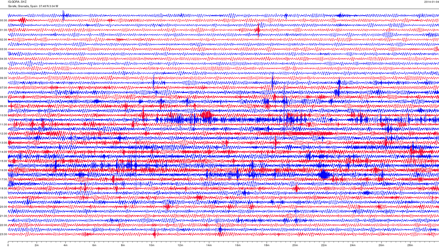Click the 0 tick on the time axis

pyautogui.click(x=8, y=245)
